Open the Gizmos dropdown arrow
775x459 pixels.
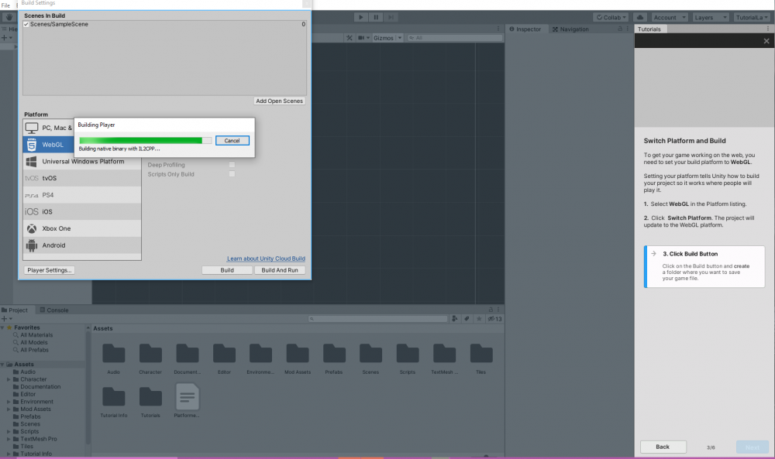pyautogui.click(x=400, y=38)
